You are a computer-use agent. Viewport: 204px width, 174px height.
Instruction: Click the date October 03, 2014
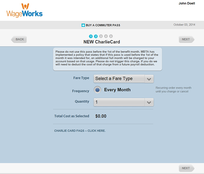(184, 25)
